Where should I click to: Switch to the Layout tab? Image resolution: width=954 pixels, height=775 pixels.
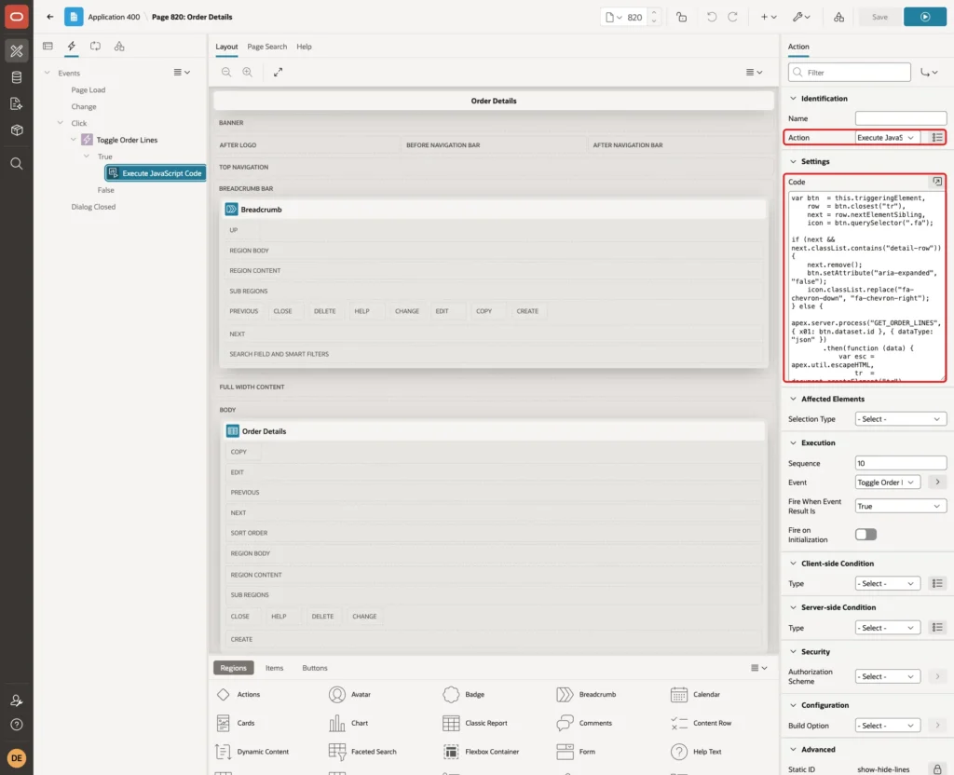pos(226,47)
